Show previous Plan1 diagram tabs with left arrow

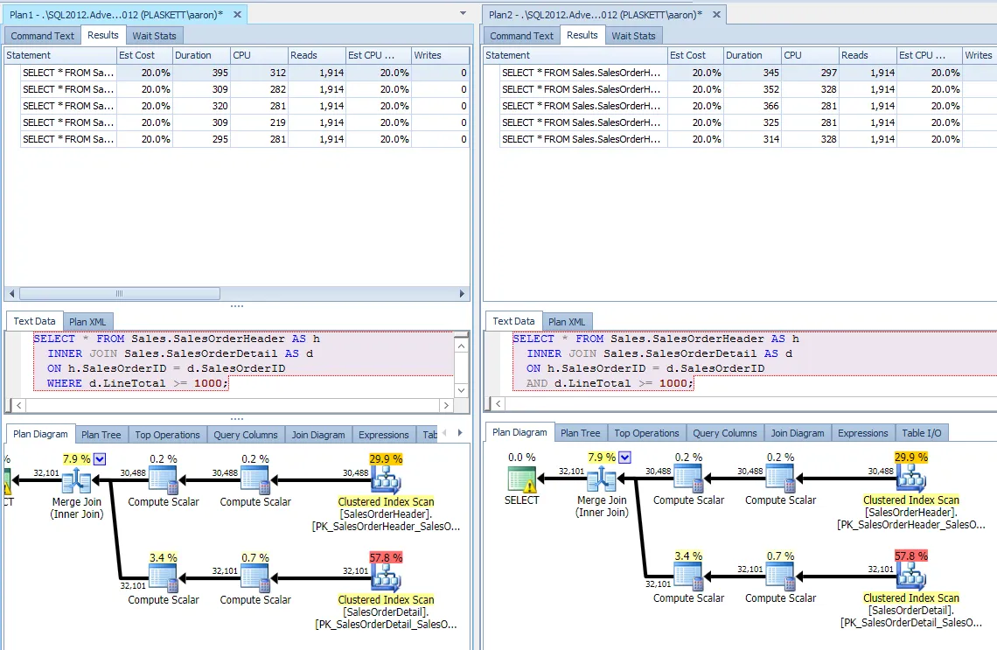[x=444, y=432]
